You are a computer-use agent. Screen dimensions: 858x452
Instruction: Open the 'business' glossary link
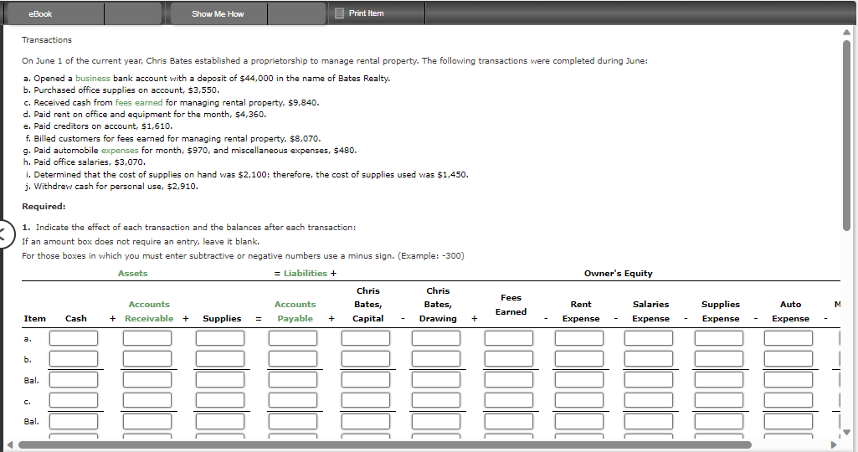pyautogui.click(x=92, y=78)
